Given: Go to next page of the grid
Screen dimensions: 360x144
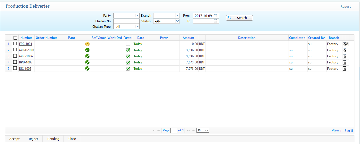Looking at the screenshot, I should point(188,130).
